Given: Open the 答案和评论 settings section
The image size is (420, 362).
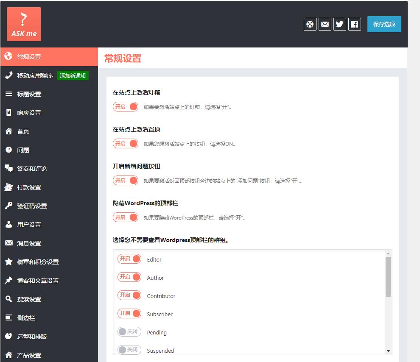Looking at the screenshot, I should [49, 169].
